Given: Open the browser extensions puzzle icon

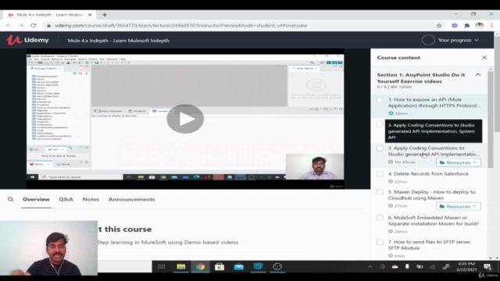Looking at the screenshot, I should [467, 26].
